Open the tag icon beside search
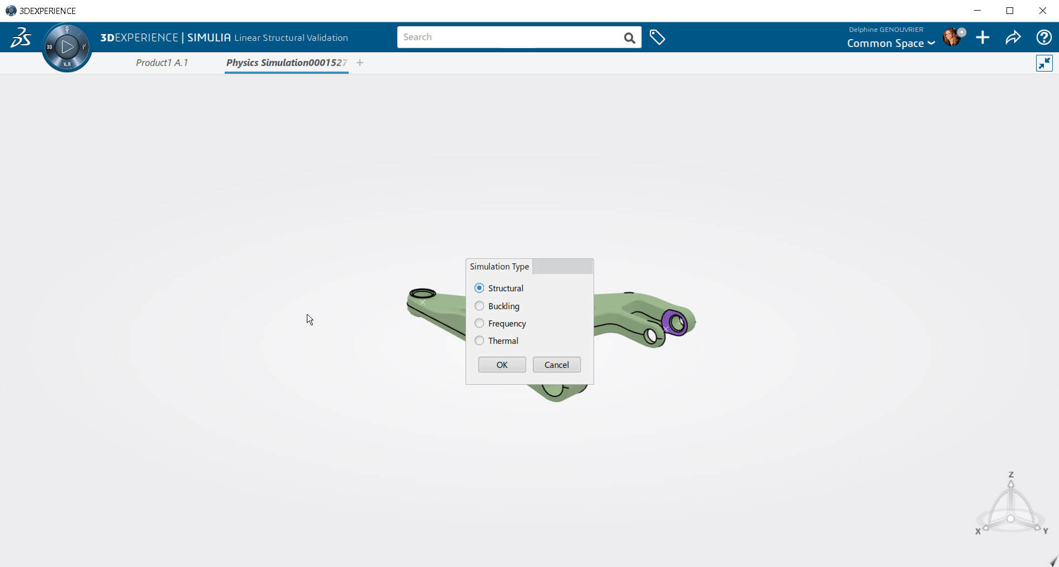The width and height of the screenshot is (1059, 567). pos(657,37)
